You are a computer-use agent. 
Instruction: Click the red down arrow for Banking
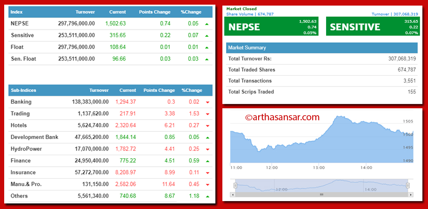(207, 103)
